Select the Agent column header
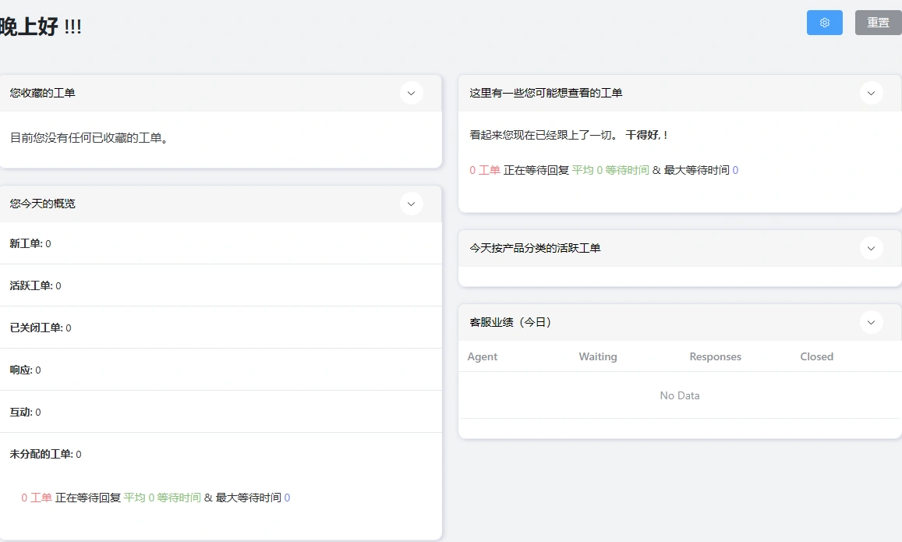Screen dimensions: 902x542 tap(482, 356)
